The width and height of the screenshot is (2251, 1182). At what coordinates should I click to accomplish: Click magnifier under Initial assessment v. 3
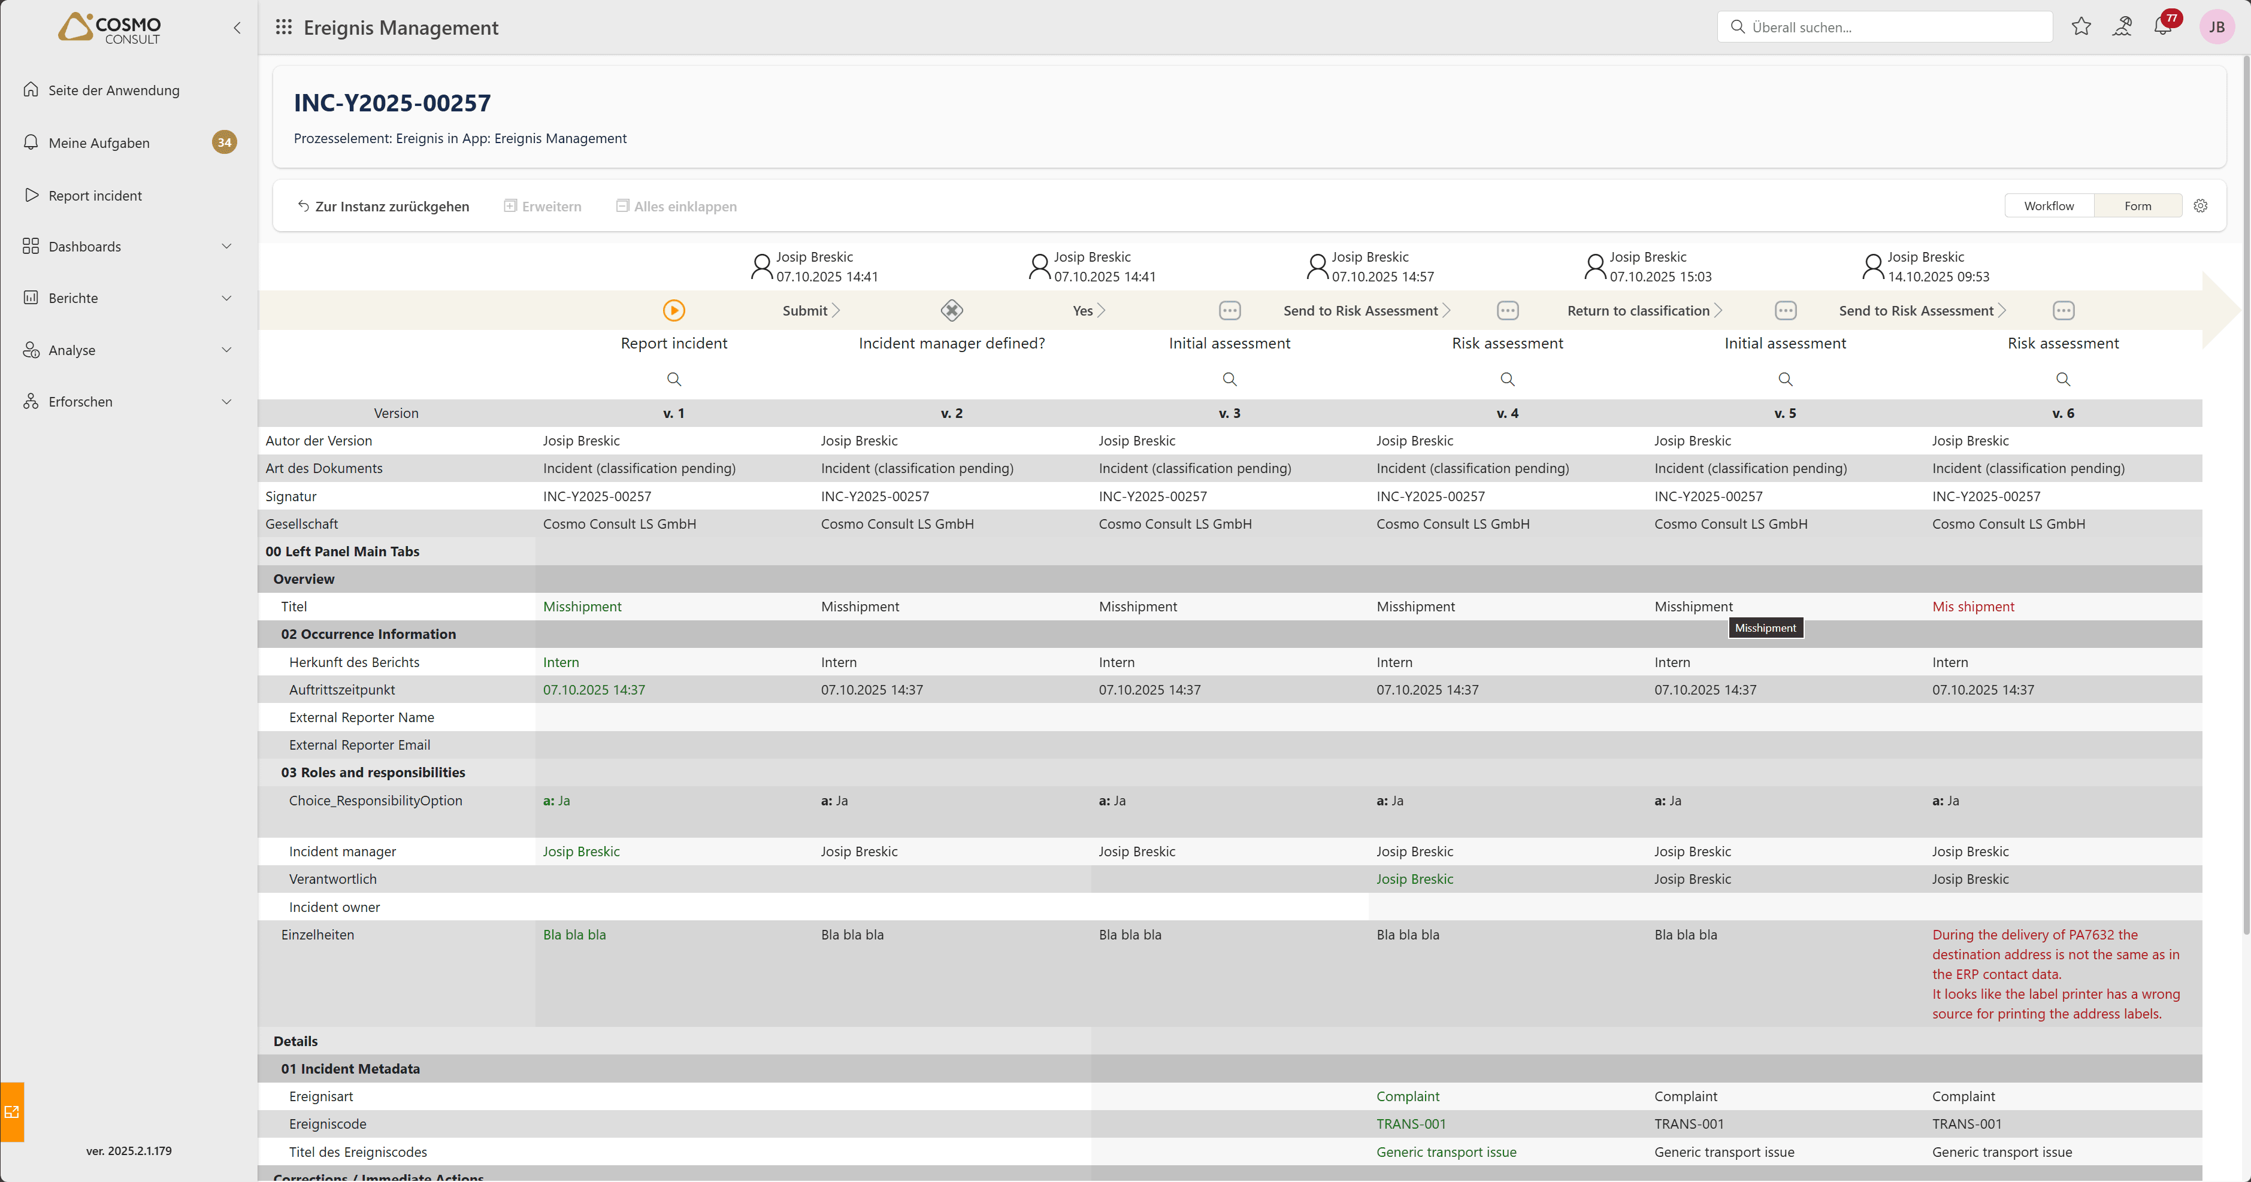pos(1230,379)
